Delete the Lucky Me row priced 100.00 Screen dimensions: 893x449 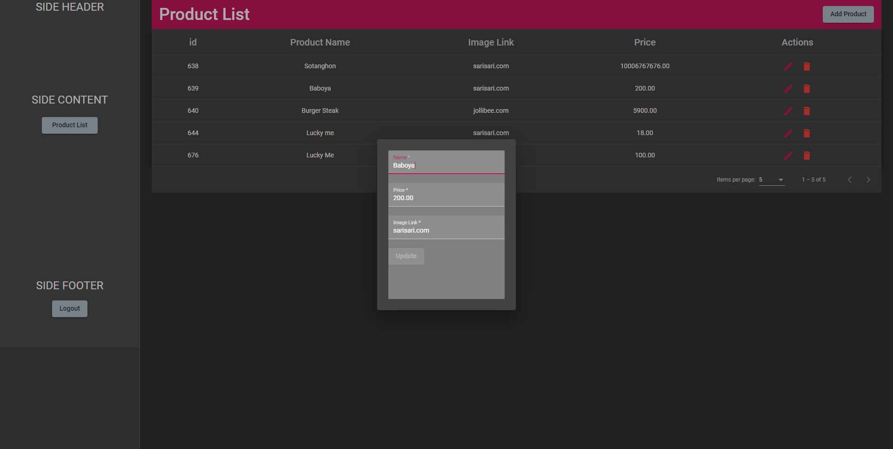pyautogui.click(x=807, y=156)
